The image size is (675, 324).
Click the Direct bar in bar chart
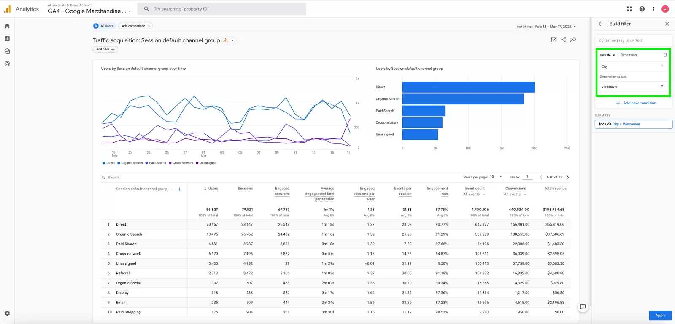[x=468, y=87]
